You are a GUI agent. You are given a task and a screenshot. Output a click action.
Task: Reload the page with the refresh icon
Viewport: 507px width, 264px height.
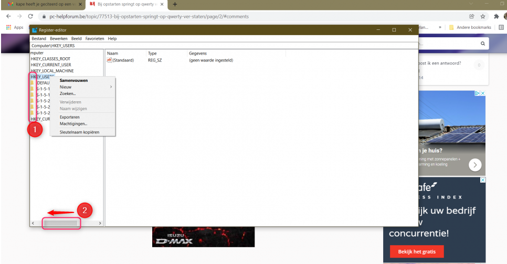[30, 16]
